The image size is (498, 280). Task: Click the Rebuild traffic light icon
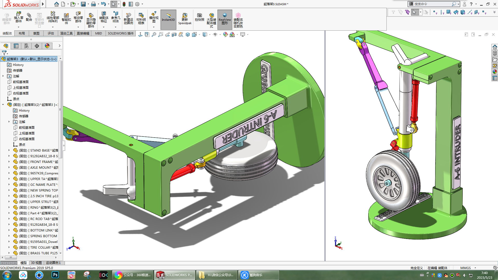[124, 4]
